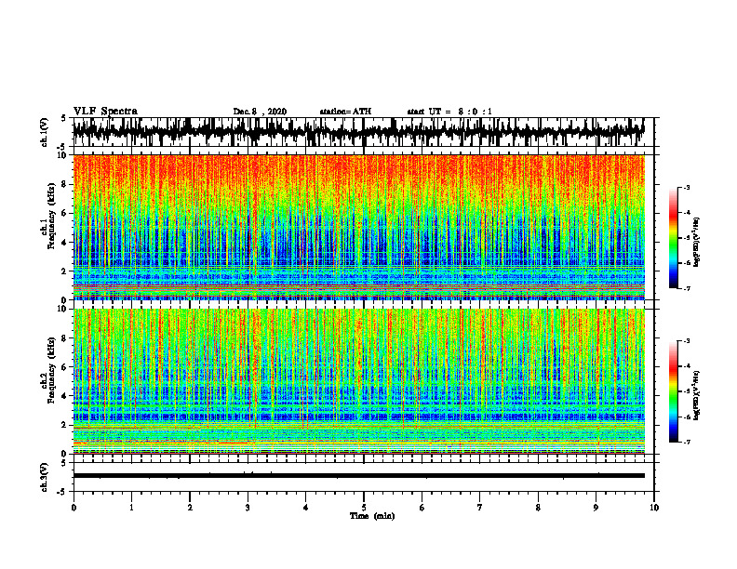Image resolution: width=737 pixels, height=569 pixels.
Task: Click the '8' kHz tick on ch.1 frequency axis
Action: tap(65, 184)
